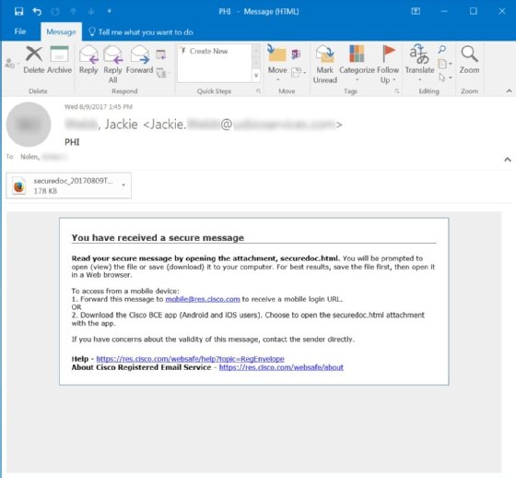This screenshot has height=478, width=516.
Task: Click the recipient Nolen in To line
Action: [29, 157]
